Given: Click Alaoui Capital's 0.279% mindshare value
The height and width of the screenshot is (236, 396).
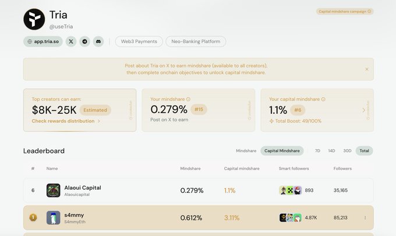Looking at the screenshot, I should [x=192, y=190].
